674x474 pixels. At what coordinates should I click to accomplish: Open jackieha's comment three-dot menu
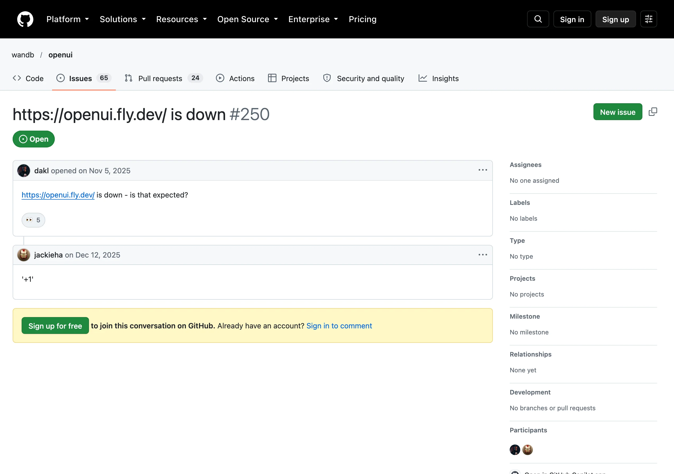pos(483,255)
